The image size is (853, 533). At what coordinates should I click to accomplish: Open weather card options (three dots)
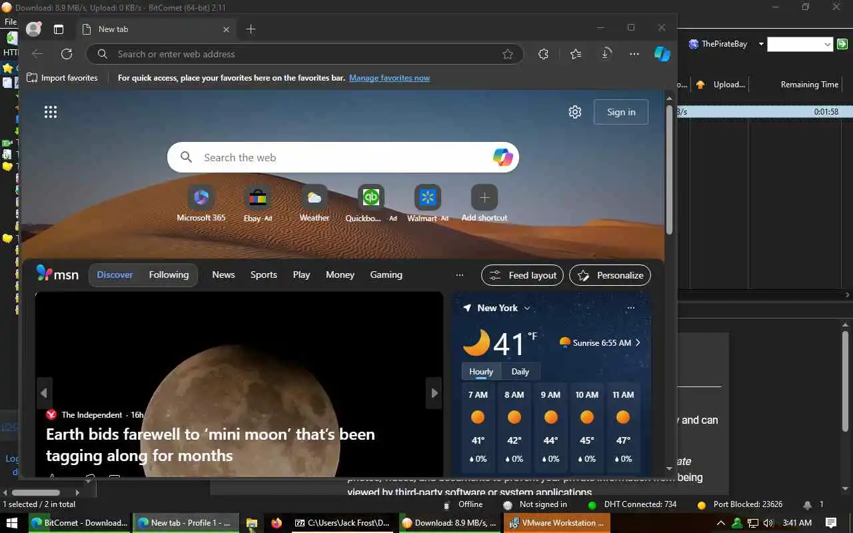coord(630,308)
